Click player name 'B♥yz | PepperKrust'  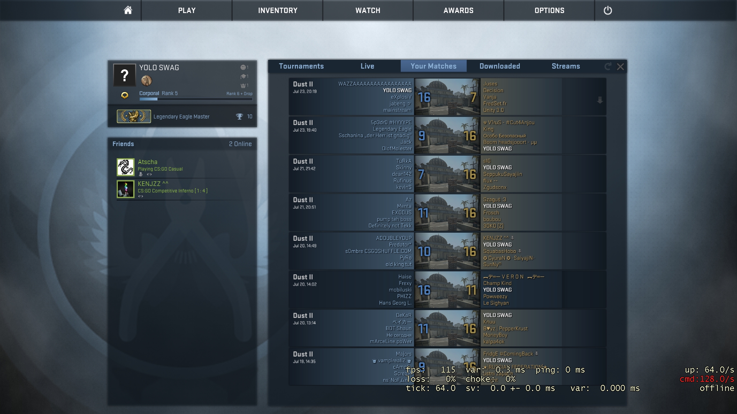click(x=505, y=329)
